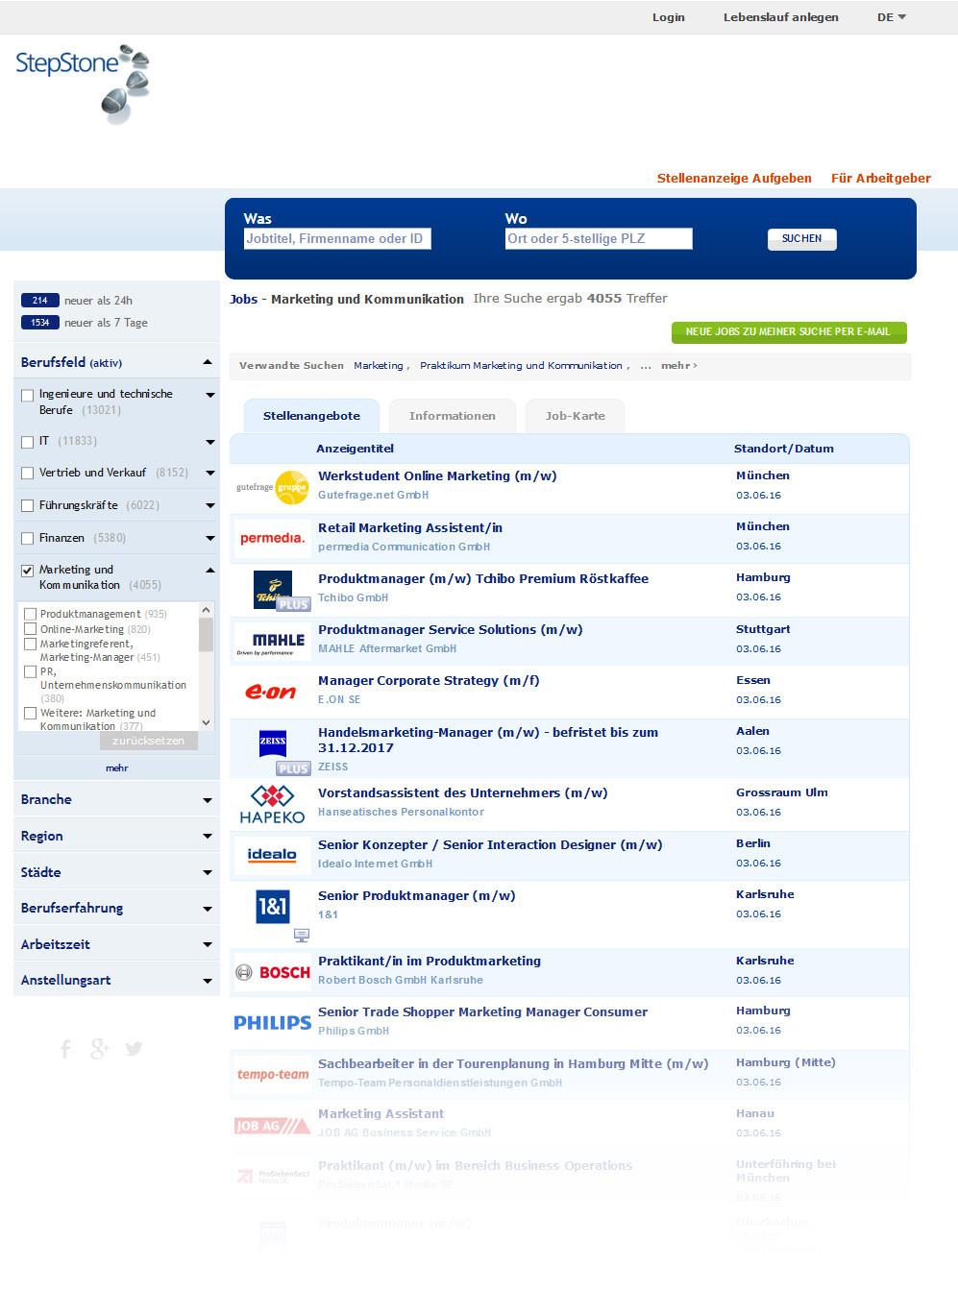
Task: Switch to the Stellenangebote tab
Action: 311,416
